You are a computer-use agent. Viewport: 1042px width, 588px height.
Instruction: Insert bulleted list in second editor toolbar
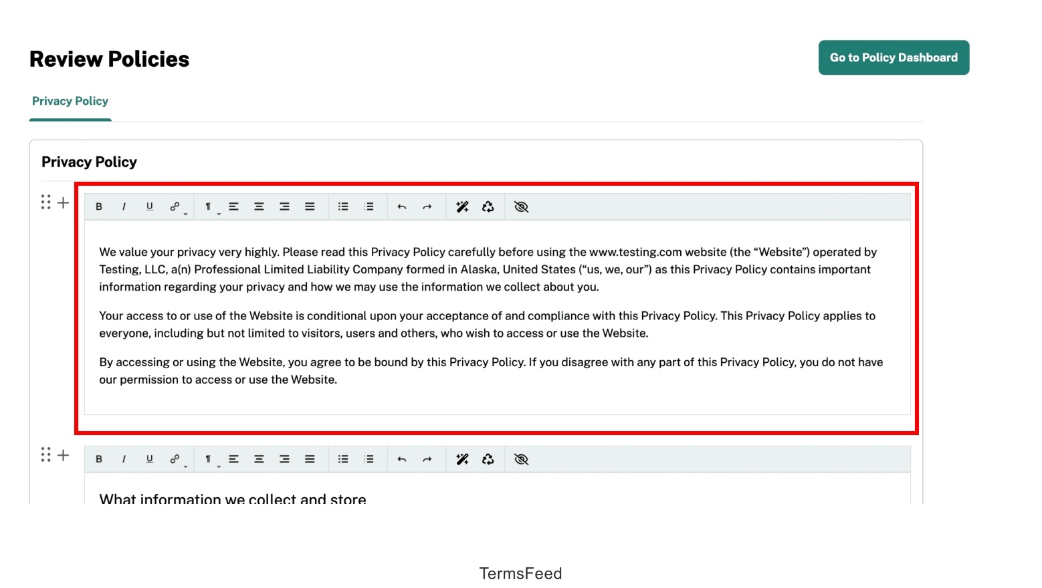343,459
